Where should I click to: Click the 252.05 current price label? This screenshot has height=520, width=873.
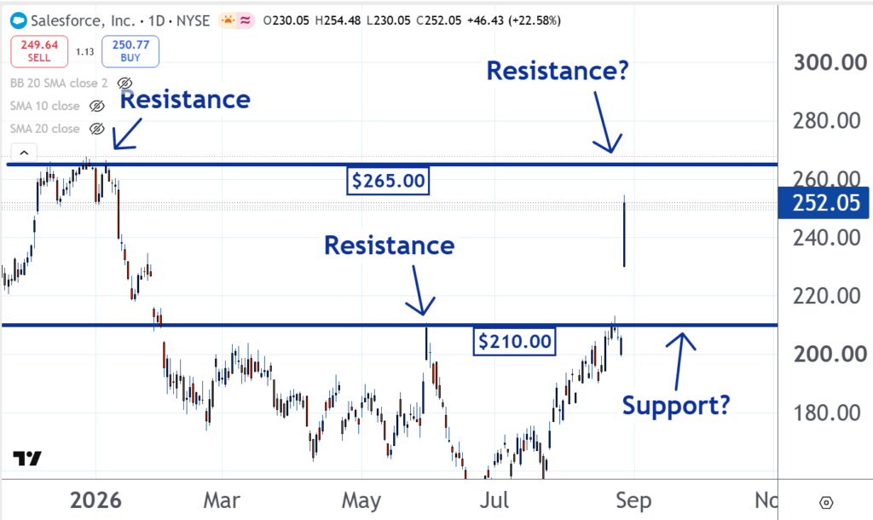pos(824,203)
